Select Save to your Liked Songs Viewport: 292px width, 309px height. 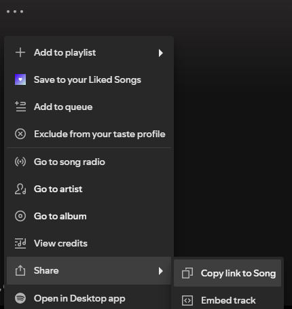click(89, 79)
